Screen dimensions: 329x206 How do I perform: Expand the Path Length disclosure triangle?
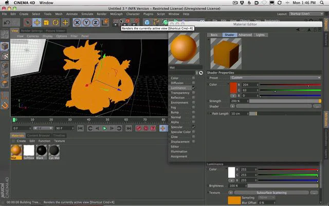pos(210,113)
